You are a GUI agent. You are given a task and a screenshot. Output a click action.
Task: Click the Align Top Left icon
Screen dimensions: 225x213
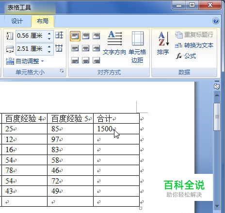75,36
